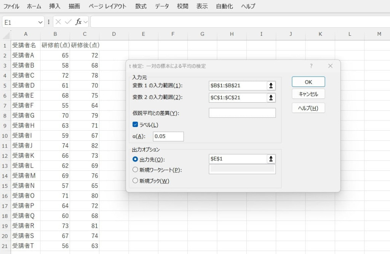This screenshot has width=390, height=254.
Task: Select the 新規ワークシート radio button
Action: (135, 170)
